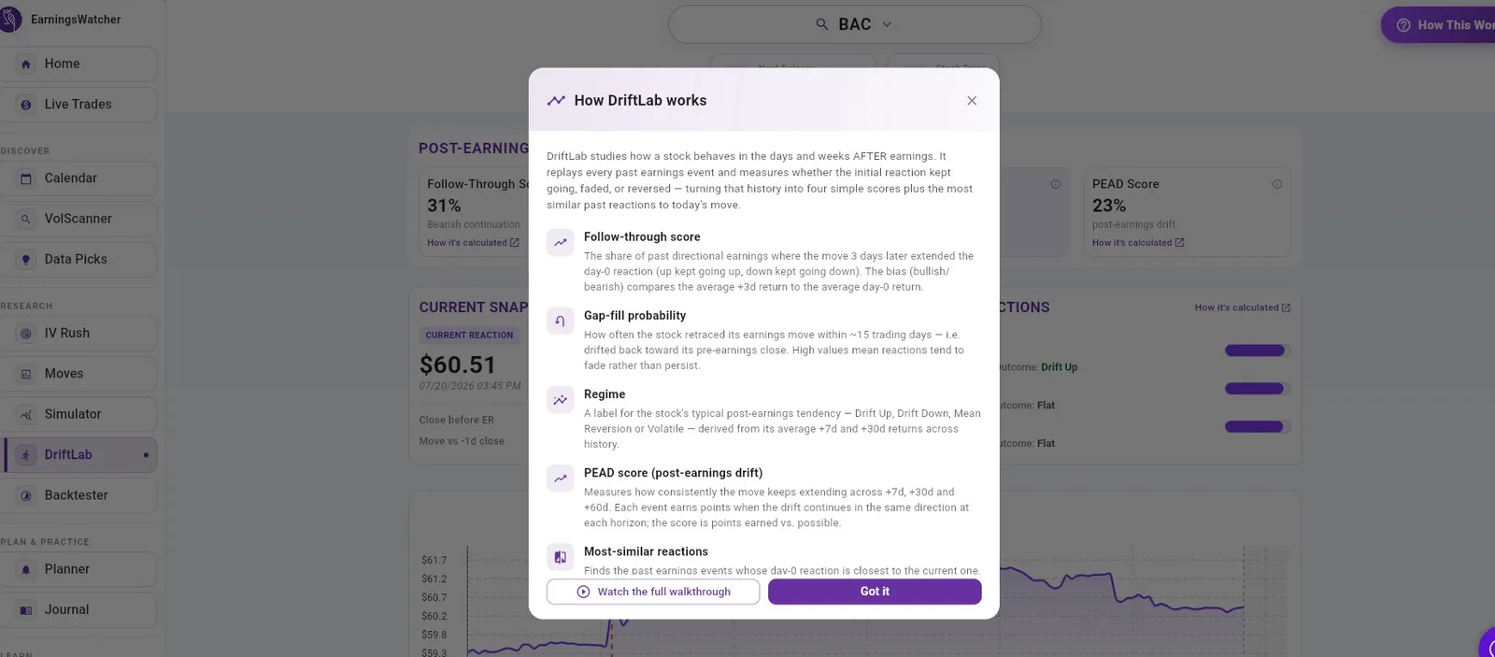Select the Calendar icon
1495x657 pixels.
pos(26,179)
